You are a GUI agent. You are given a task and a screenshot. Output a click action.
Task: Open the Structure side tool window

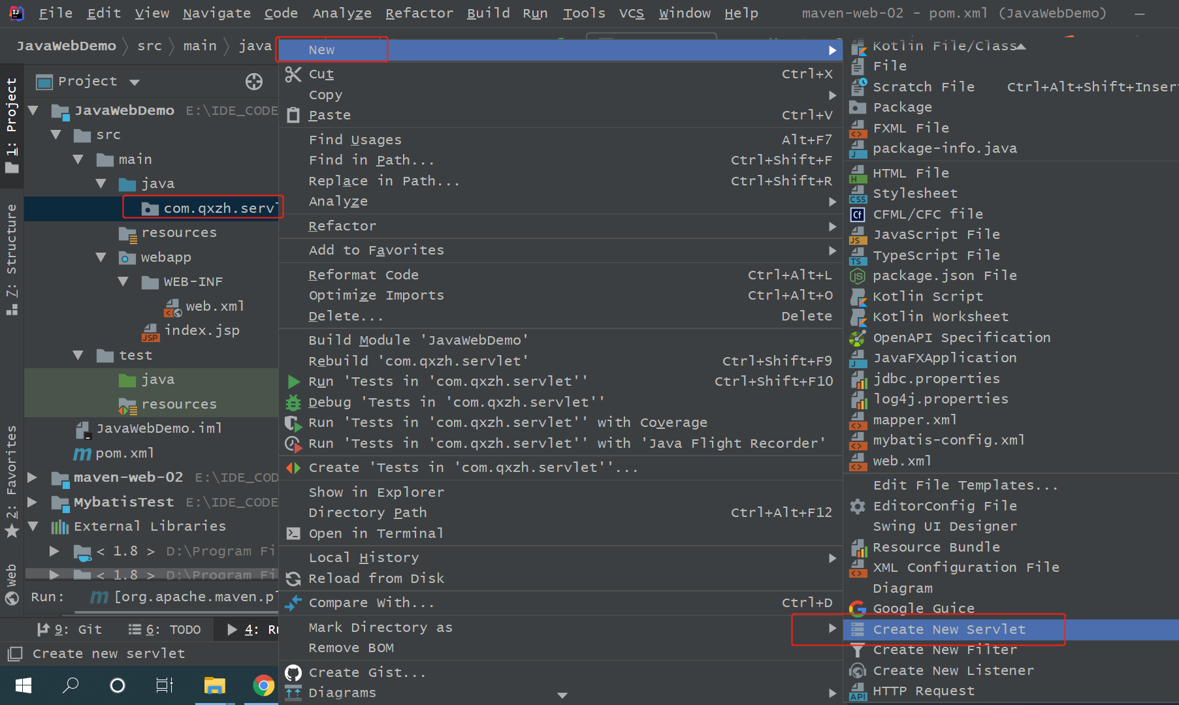(12, 259)
